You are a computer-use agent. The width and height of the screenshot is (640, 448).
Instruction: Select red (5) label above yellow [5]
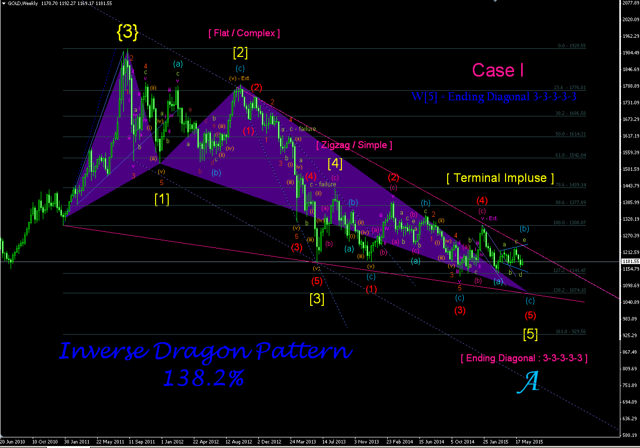530,316
